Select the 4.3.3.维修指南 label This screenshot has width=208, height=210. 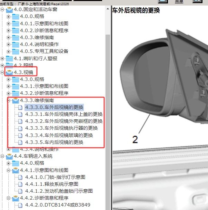click(37, 100)
